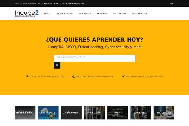
Task: Click the laptop icon next to INICIO
Action: click(42, 14)
